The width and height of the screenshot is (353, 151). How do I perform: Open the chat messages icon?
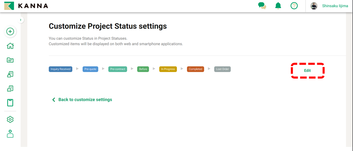point(262,6)
